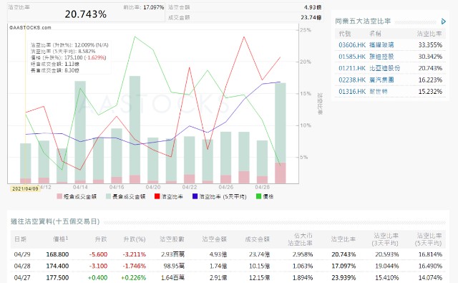Click the green-grey total turnover legend swatch
Viewport: 458px width, 283px height.
click(x=108, y=196)
